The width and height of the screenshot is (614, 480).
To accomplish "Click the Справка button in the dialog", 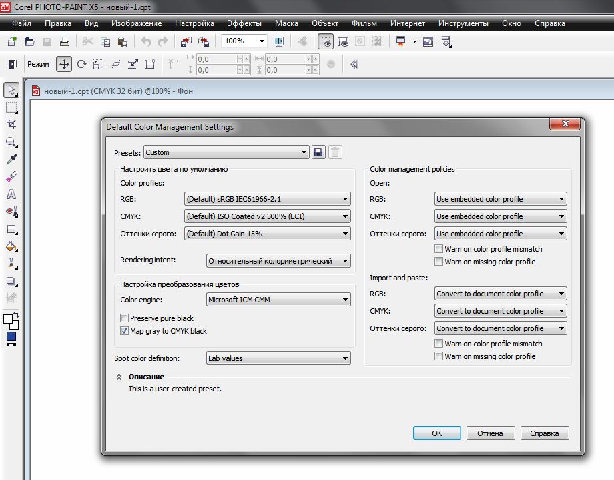I will 545,433.
